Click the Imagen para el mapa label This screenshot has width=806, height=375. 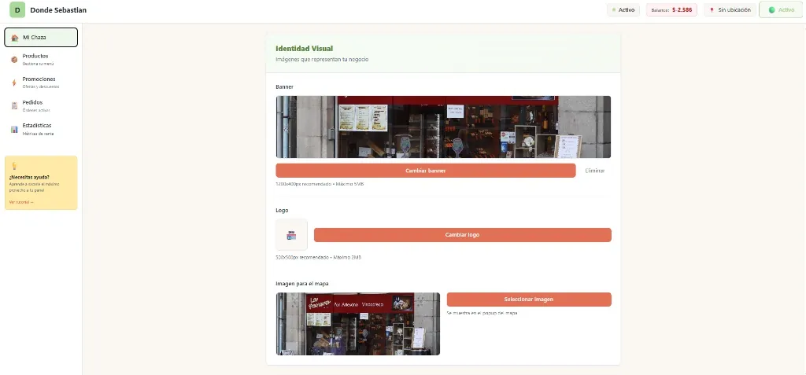click(x=302, y=284)
